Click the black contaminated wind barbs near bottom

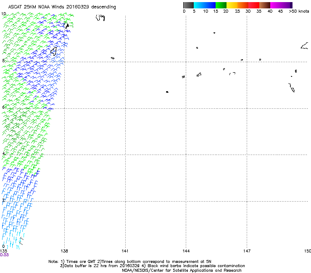[21, 241]
